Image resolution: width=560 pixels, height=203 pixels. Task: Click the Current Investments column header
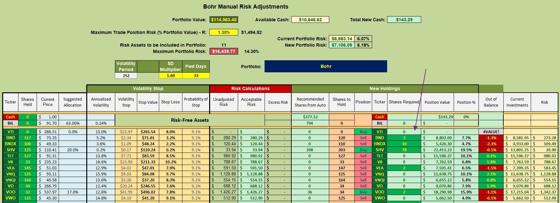pos(517,102)
